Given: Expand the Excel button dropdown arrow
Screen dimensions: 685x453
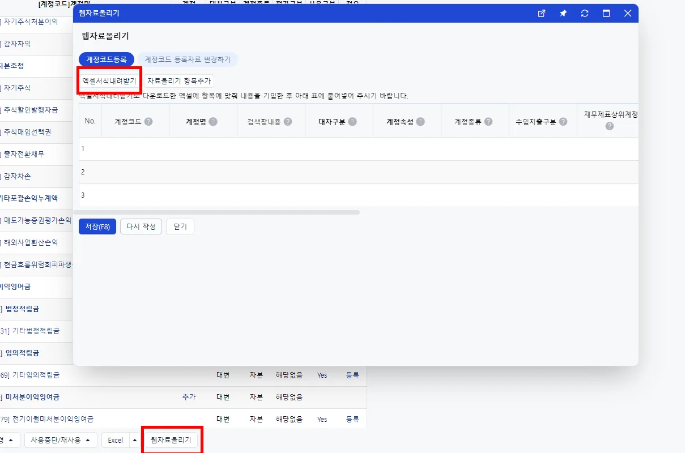Looking at the screenshot, I should pyautogui.click(x=134, y=440).
